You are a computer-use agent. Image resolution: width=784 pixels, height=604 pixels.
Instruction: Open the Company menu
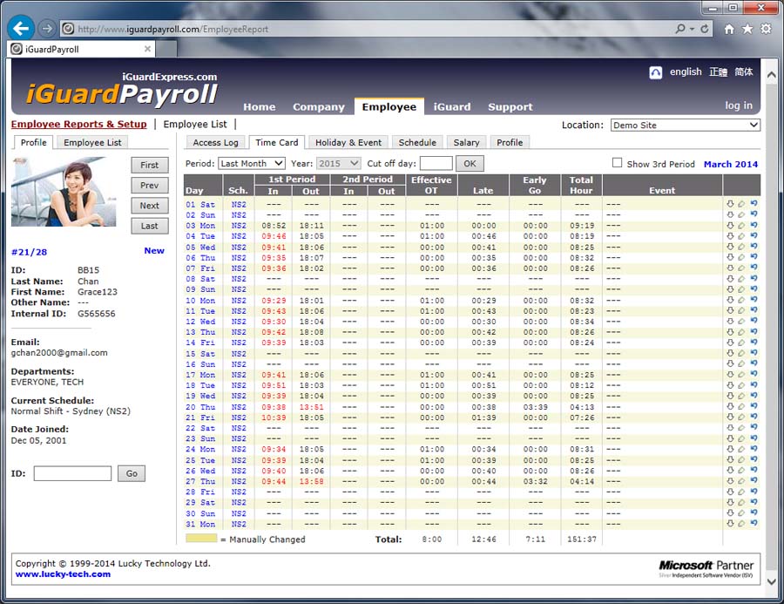(x=319, y=107)
